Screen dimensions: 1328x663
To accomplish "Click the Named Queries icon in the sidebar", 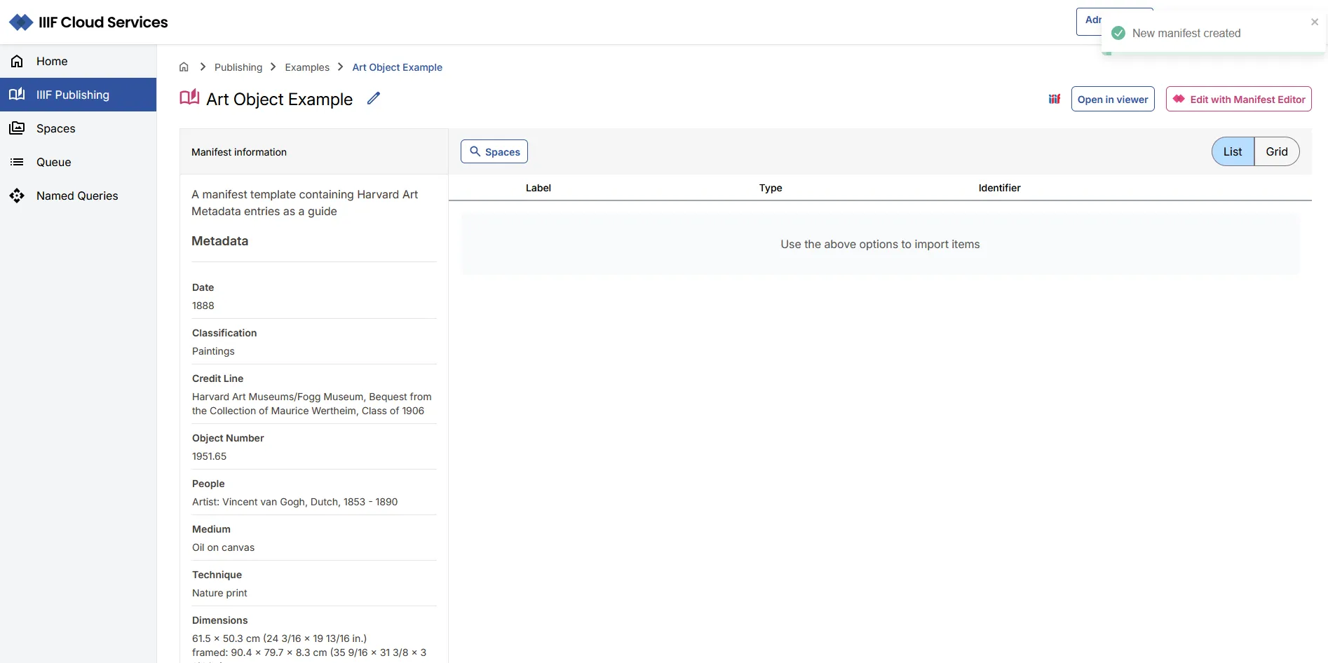I will [18, 196].
